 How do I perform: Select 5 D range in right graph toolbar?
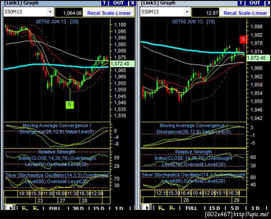[234, 208]
